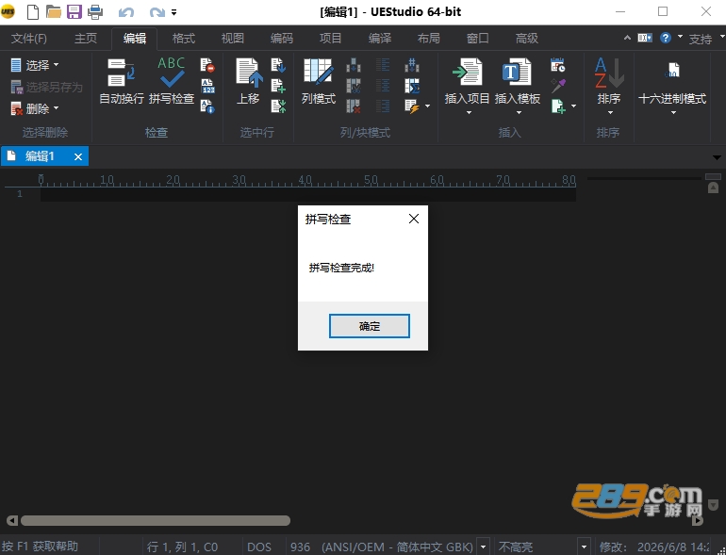Open the 936 code page dropdown in status bar
This screenshot has width=726, height=555.
[x=483, y=547]
